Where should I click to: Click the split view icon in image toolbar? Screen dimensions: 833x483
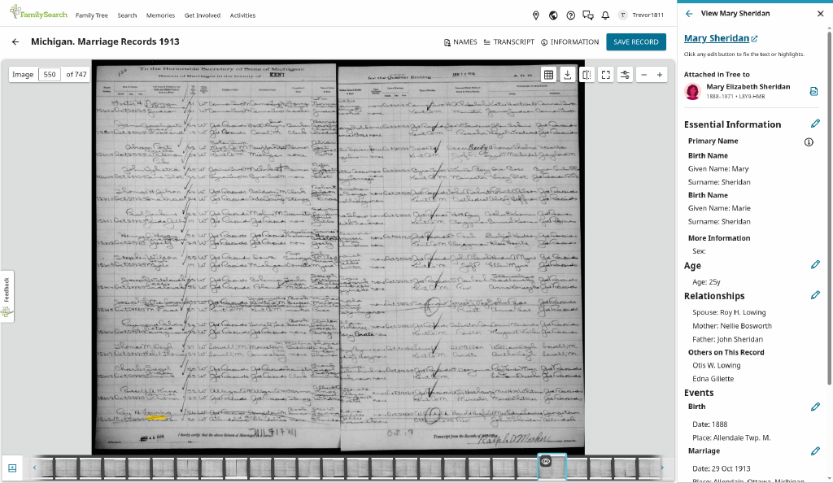(587, 75)
